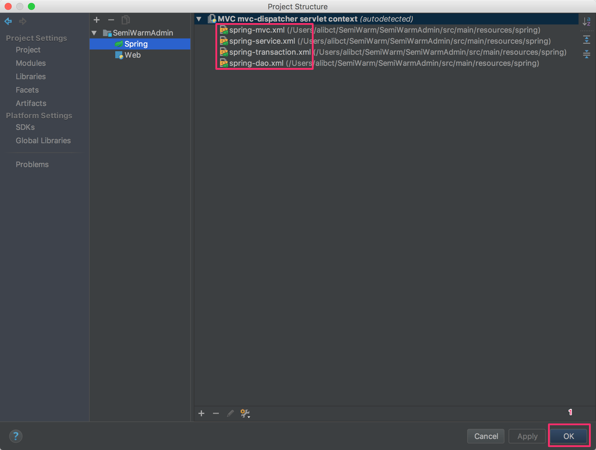Image resolution: width=596 pixels, height=450 pixels.
Task: Click the Apply button
Action: [x=527, y=436]
